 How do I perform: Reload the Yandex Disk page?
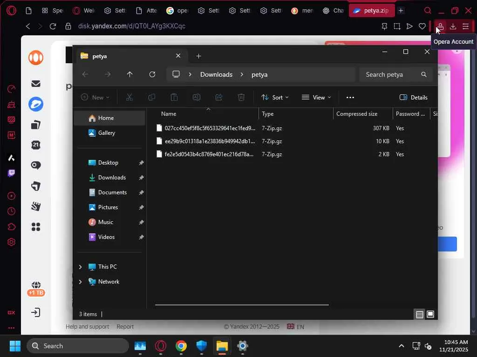coord(53,26)
